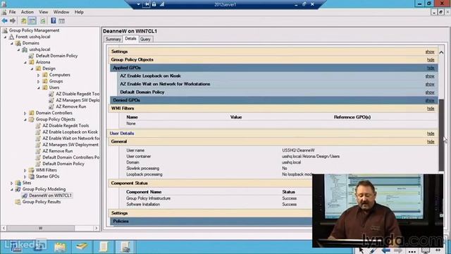Image resolution: width=451 pixels, height=254 pixels.
Task: Hide the User Details section
Action: (x=431, y=133)
